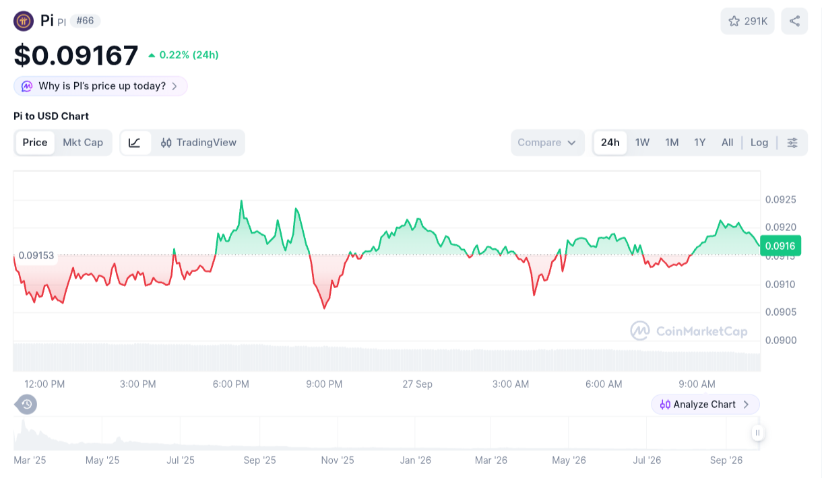The width and height of the screenshot is (822, 478).
Task: Click the Sep '26 range navigator label
Action: tap(727, 460)
